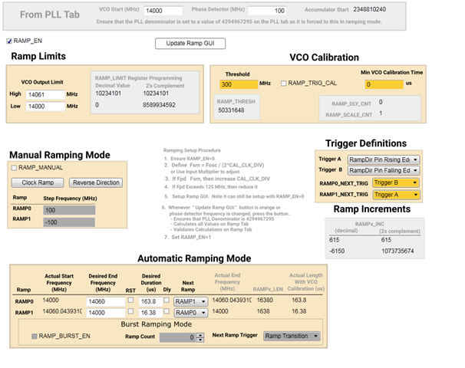The image size is (465, 368).
Task: Increase Ramp Count with up arrow
Action: [x=200, y=335]
